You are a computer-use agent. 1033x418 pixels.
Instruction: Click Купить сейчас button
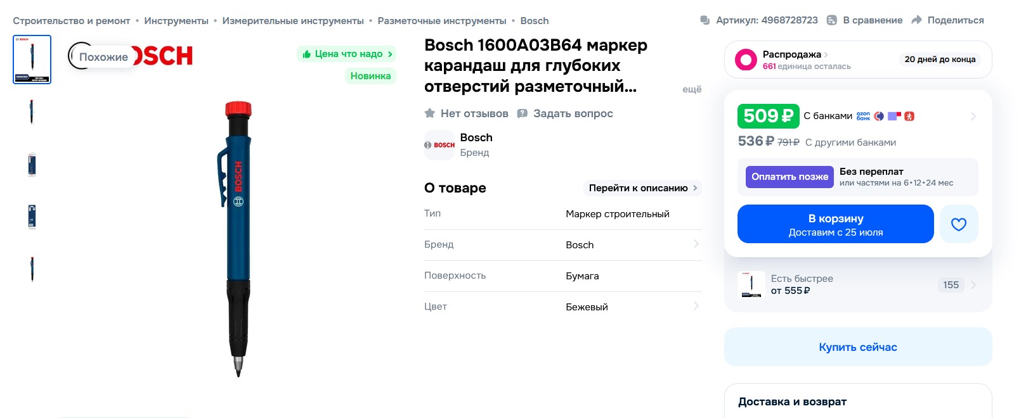coord(858,347)
